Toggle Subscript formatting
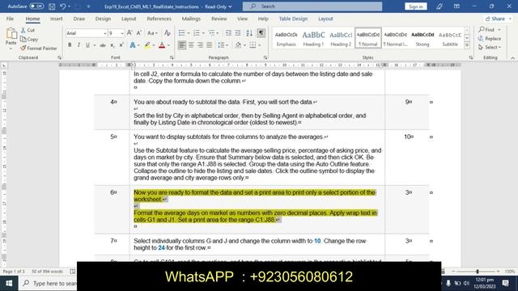Screen dimensions: 518x291 click(113, 45)
